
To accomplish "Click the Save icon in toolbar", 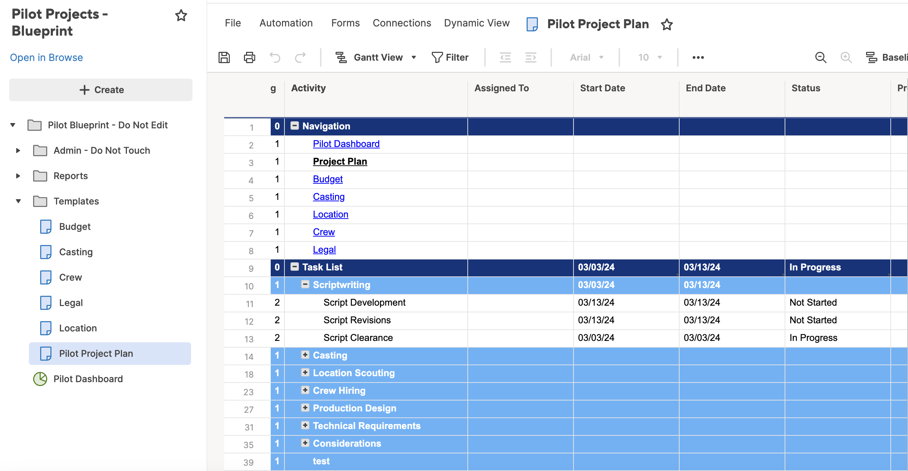I will pyautogui.click(x=224, y=57).
